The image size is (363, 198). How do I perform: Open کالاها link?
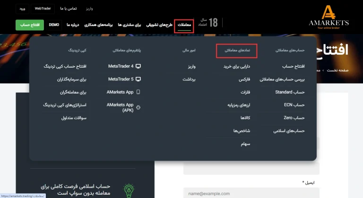pyautogui.click(x=245, y=118)
